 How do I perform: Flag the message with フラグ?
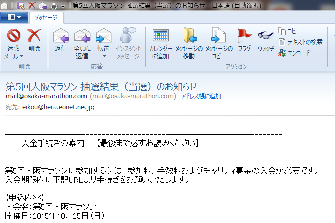(x=244, y=40)
